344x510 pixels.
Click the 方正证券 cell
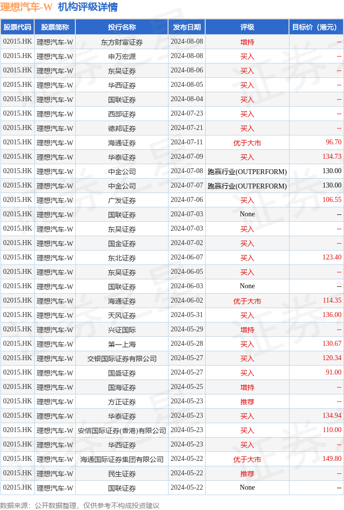(x=122, y=402)
